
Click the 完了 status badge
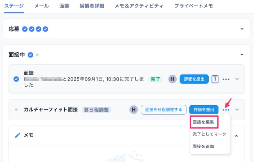155,79
